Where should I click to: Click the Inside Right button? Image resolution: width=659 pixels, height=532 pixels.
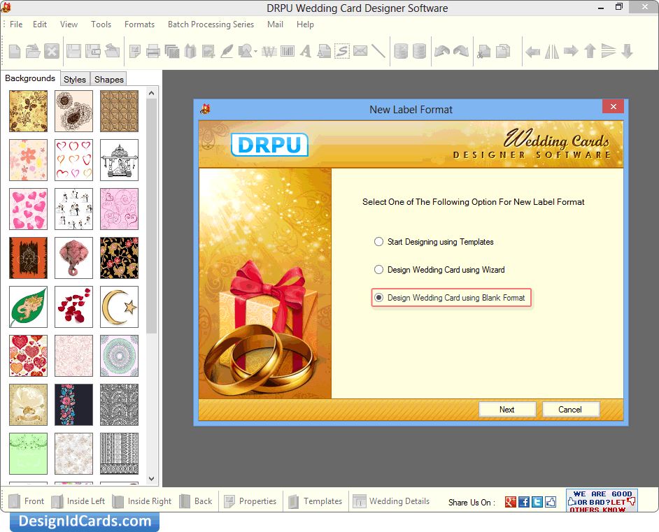tap(142, 501)
